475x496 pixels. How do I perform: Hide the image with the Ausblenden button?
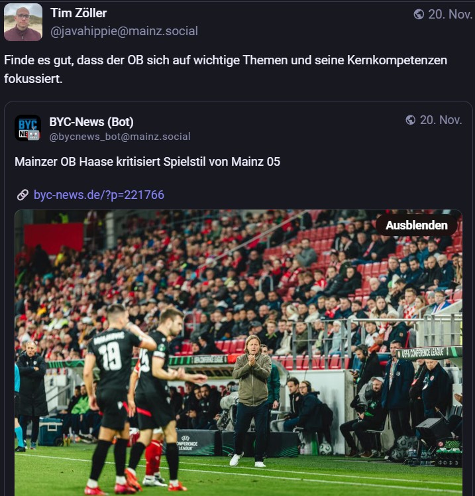pos(417,225)
